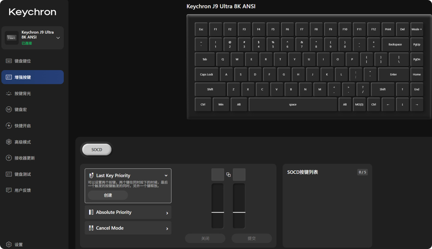432x249 pixels.
Task: Click the tilde and backtick key
Action: 201,44
